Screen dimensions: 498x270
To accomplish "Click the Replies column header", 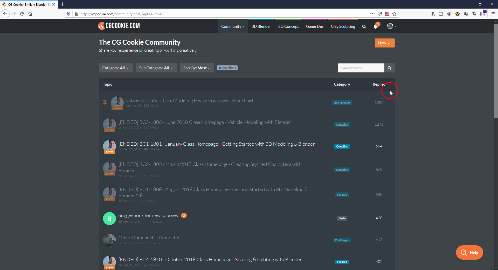I will pos(379,84).
